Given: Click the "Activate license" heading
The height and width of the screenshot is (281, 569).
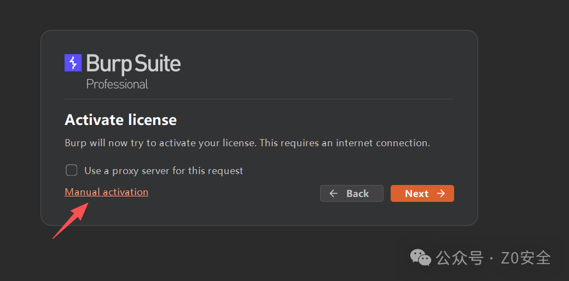Looking at the screenshot, I should [x=120, y=119].
